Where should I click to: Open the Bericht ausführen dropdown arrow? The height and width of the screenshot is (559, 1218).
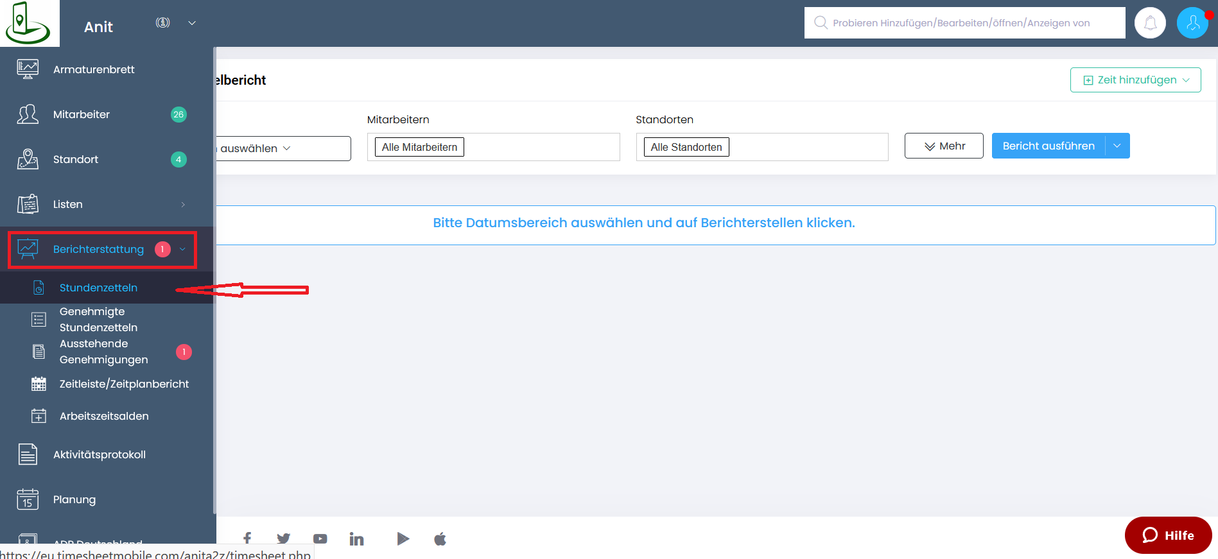(1117, 146)
